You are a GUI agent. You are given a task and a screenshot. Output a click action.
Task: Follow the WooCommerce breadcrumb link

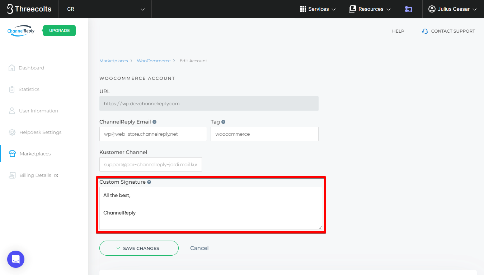point(154,61)
